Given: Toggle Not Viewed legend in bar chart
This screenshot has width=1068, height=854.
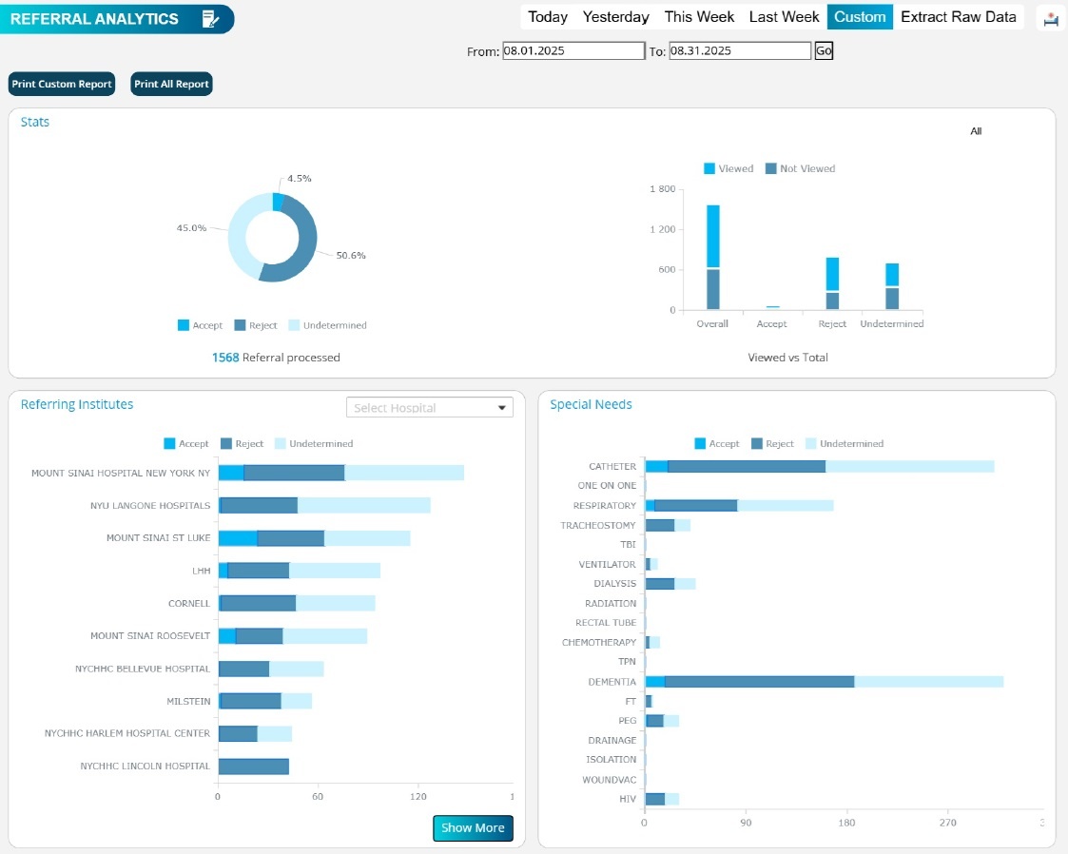Looking at the screenshot, I should click(x=800, y=168).
